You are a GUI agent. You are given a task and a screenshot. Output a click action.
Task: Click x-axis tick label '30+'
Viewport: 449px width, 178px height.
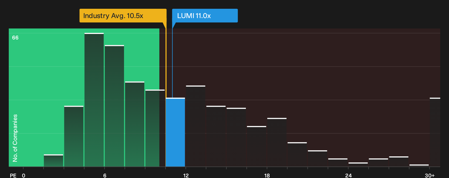430,176
